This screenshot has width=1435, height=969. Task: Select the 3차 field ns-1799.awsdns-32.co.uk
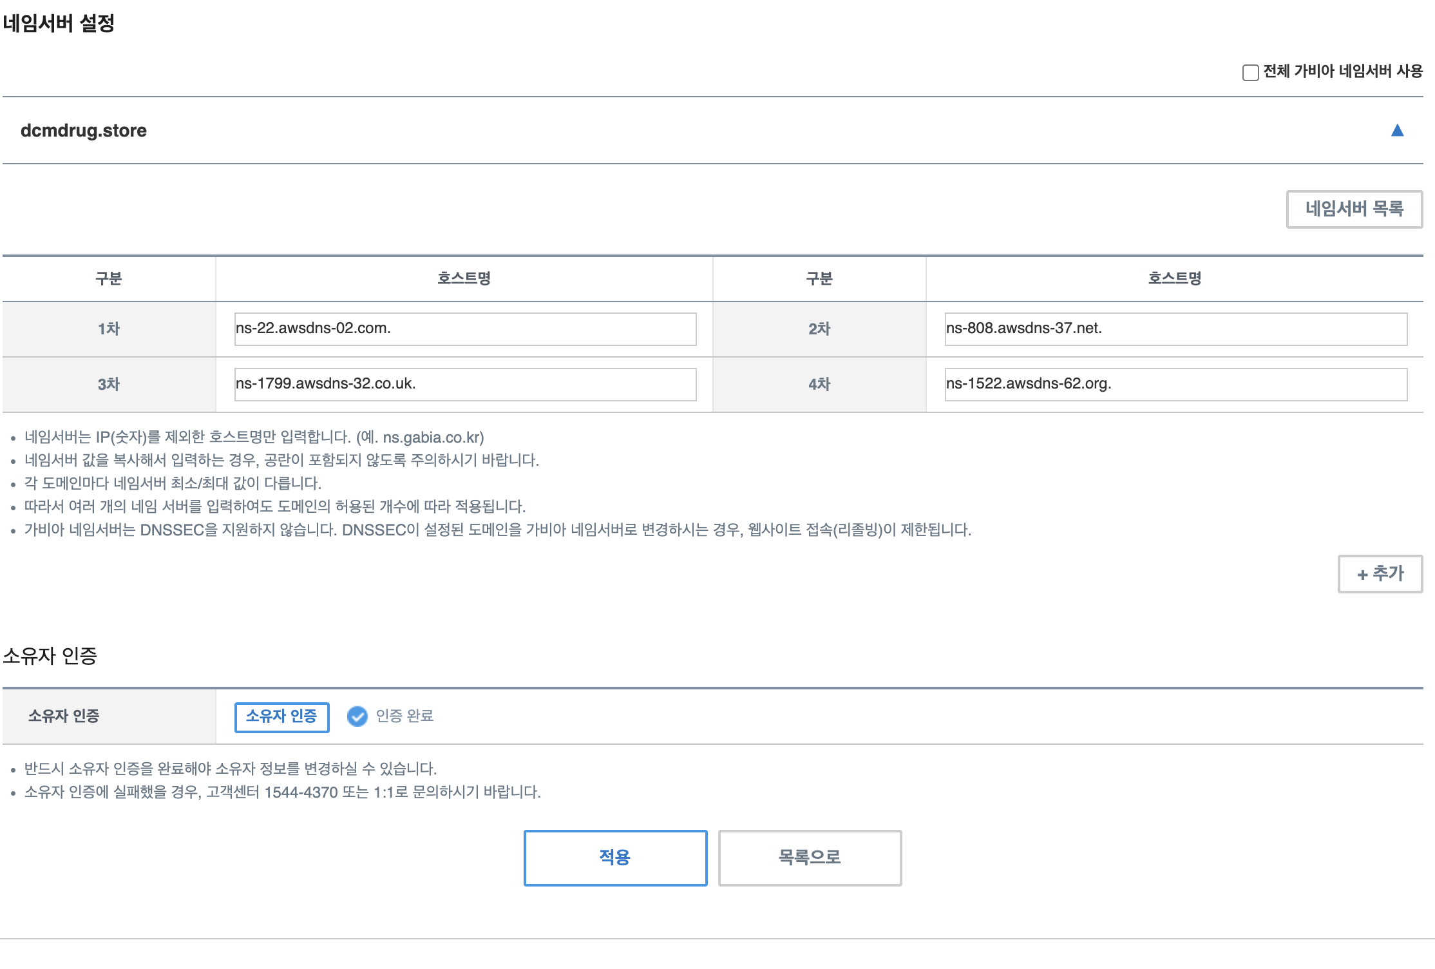pos(465,385)
